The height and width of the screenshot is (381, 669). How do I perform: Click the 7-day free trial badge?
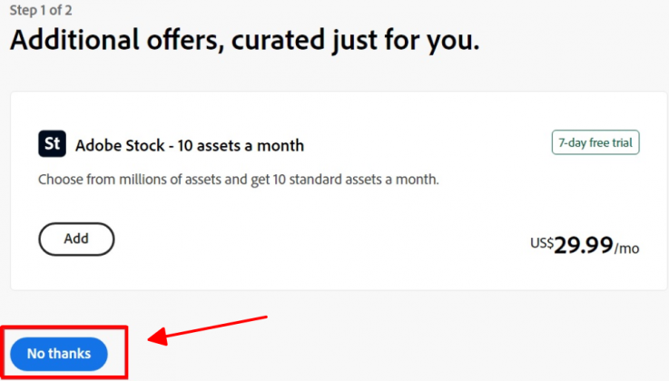point(595,143)
